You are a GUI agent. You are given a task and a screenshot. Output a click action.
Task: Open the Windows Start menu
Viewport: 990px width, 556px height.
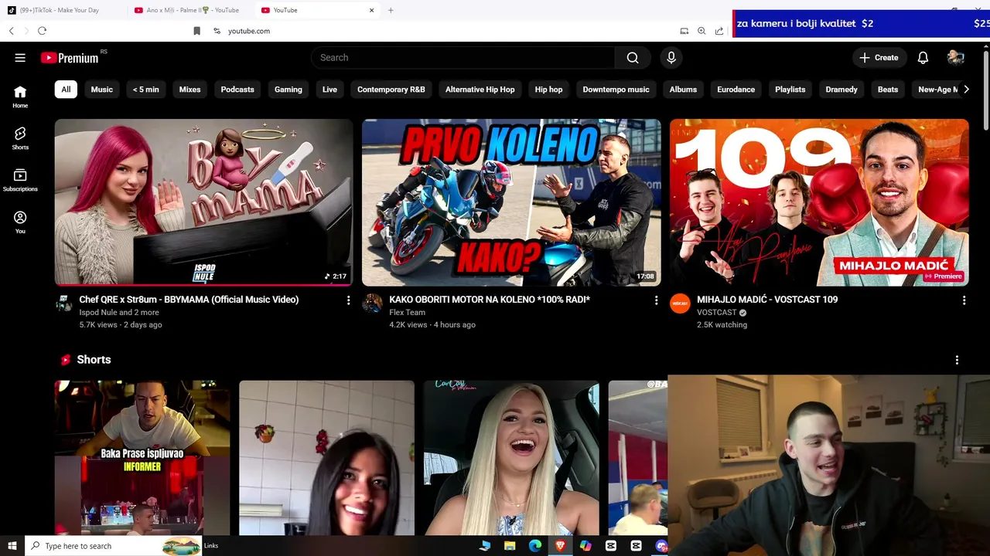tap(12, 546)
